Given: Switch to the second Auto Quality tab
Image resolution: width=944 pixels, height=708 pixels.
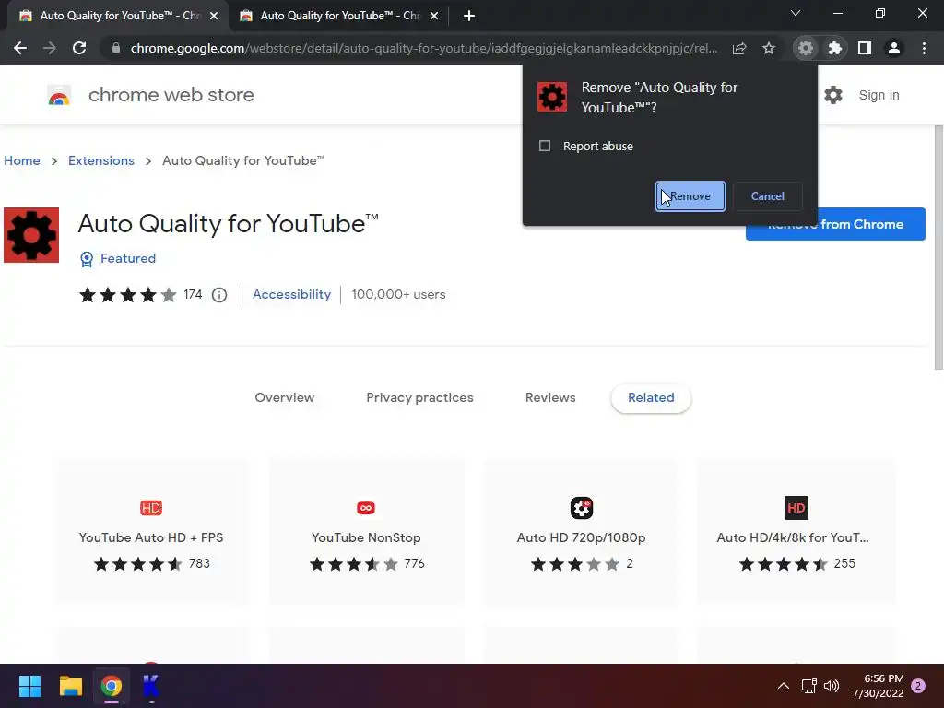Looking at the screenshot, I should [x=339, y=16].
